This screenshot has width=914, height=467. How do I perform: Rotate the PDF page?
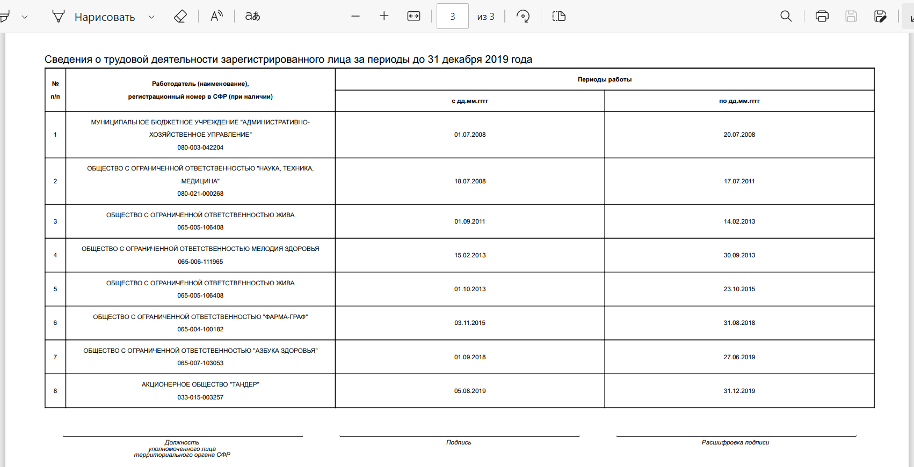pos(523,17)
